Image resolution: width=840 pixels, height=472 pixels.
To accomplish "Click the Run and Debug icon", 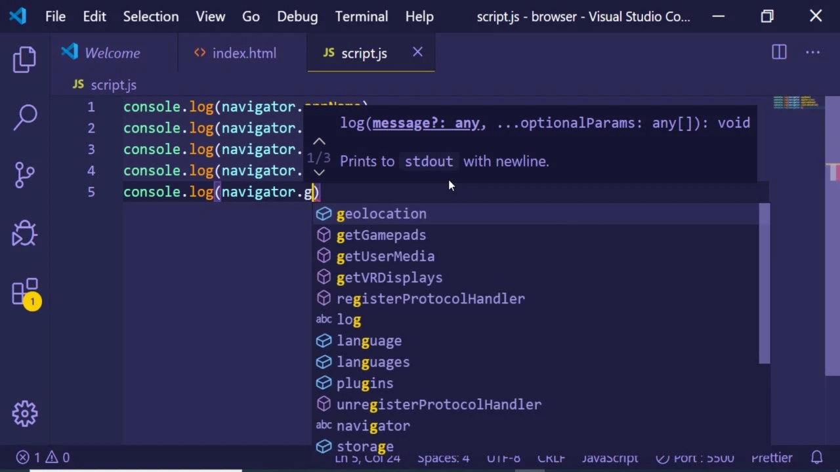I will [24, 233].
